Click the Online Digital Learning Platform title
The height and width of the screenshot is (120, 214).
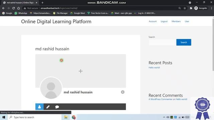[x=56, y=21]
